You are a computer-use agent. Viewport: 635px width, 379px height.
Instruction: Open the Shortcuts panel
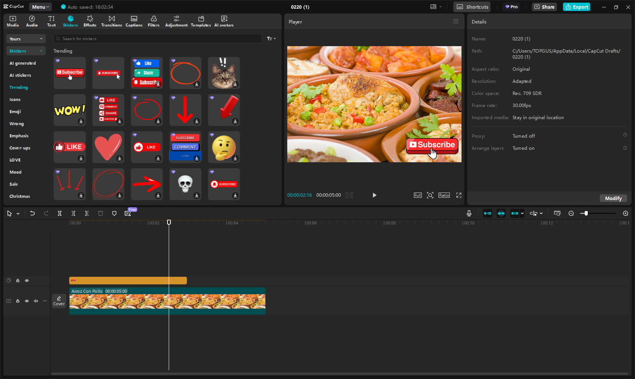(472, 7)
